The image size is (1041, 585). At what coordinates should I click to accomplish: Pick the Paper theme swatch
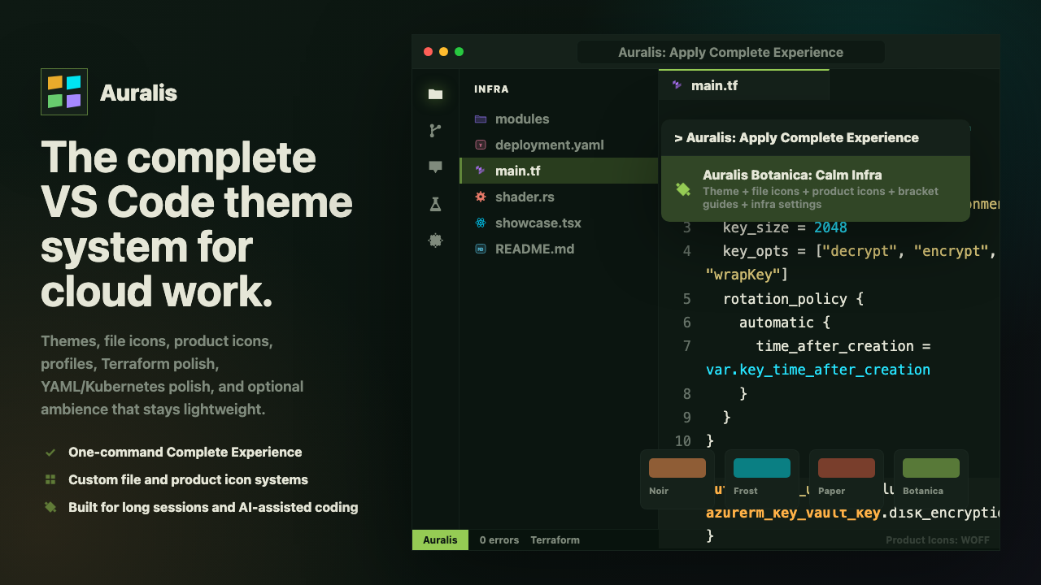tap(846, 479)
